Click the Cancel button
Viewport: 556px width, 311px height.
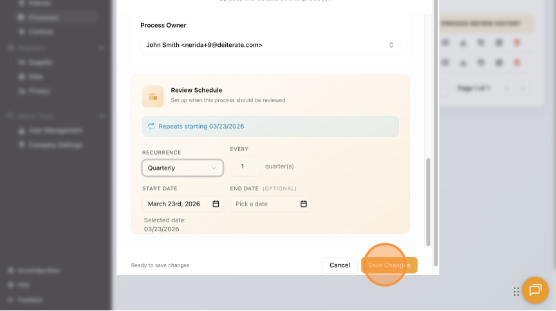(340, 265)
